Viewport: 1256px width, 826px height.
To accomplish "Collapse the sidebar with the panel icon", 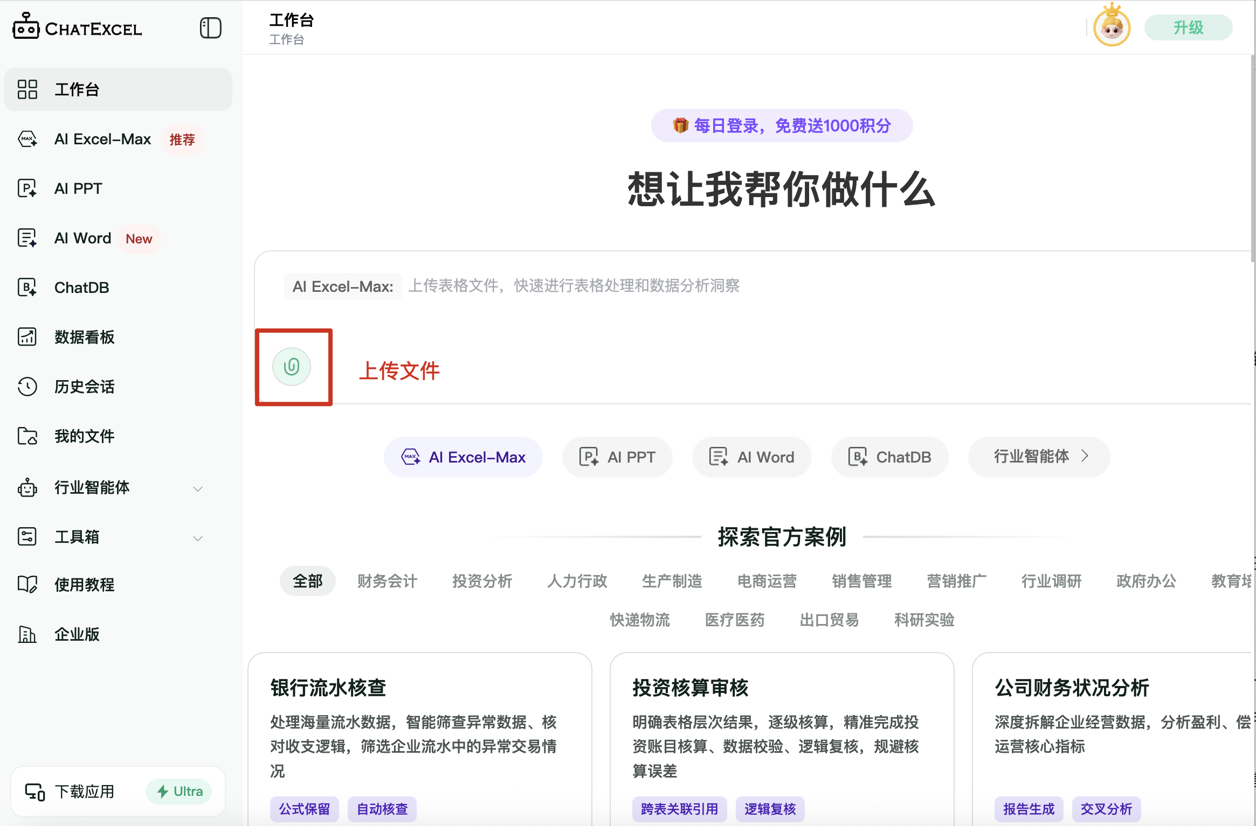I will tap(210, 28).
